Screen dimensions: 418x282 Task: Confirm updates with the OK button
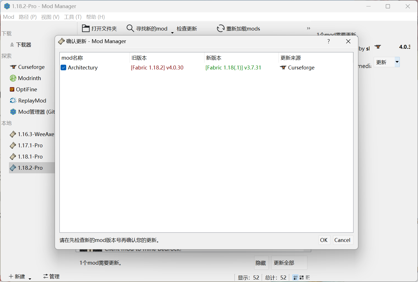(324, 240)
